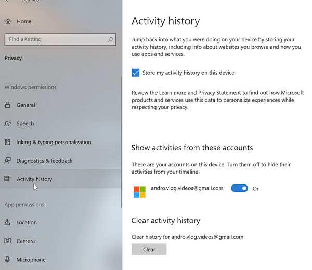Click the General lock icon

coord(7,105)
